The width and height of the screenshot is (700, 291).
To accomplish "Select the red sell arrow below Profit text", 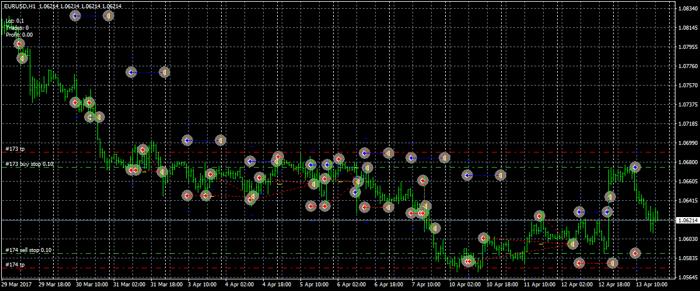I will click(19, 44).
